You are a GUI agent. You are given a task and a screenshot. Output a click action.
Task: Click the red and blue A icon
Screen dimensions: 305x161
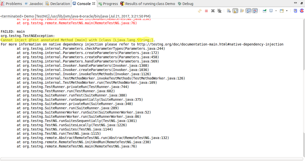302,11
